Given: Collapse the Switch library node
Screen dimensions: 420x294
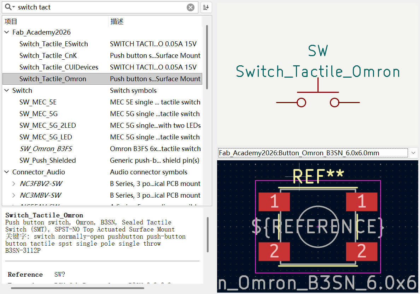Looking at the screenshot, I should pos(7,90).
